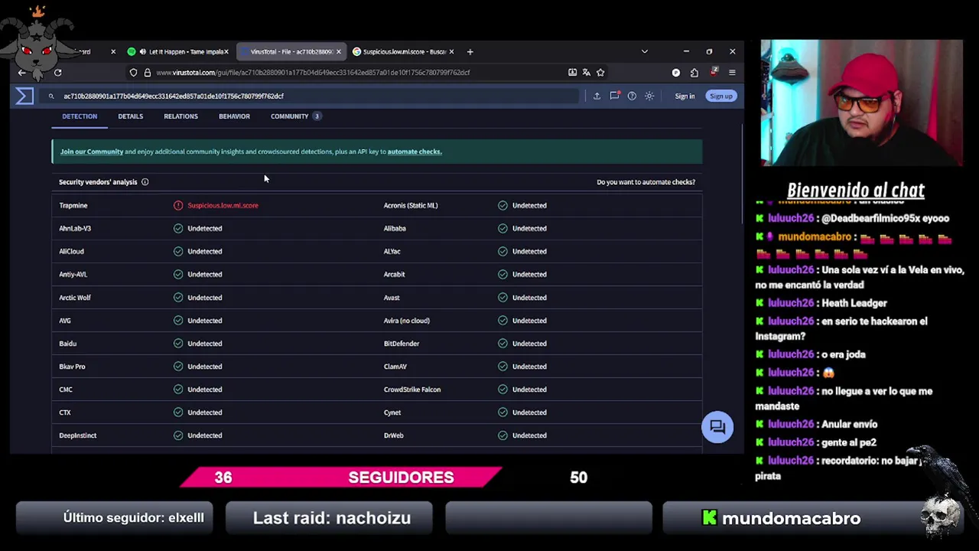Click the Join our Community link

(92, 152)
